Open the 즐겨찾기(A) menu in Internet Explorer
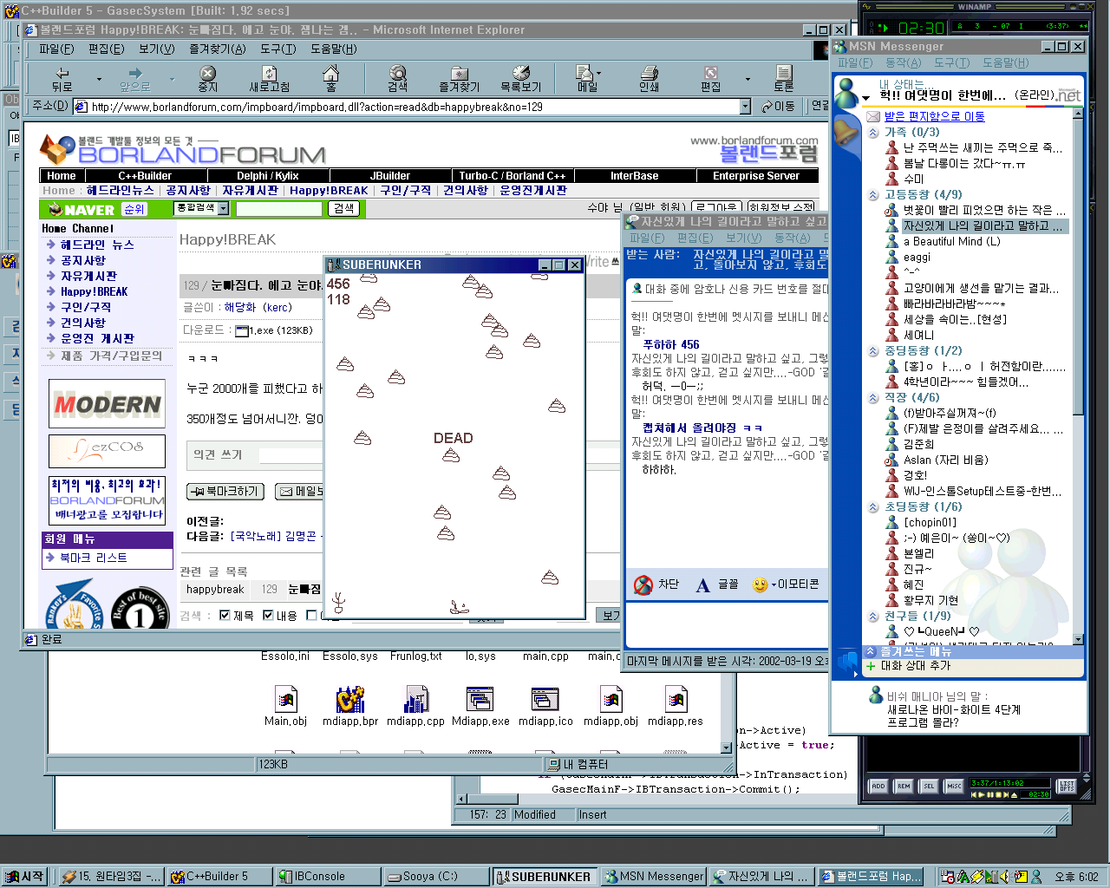The width and height of the screenshot is (1110, 888). click(218, 49)
